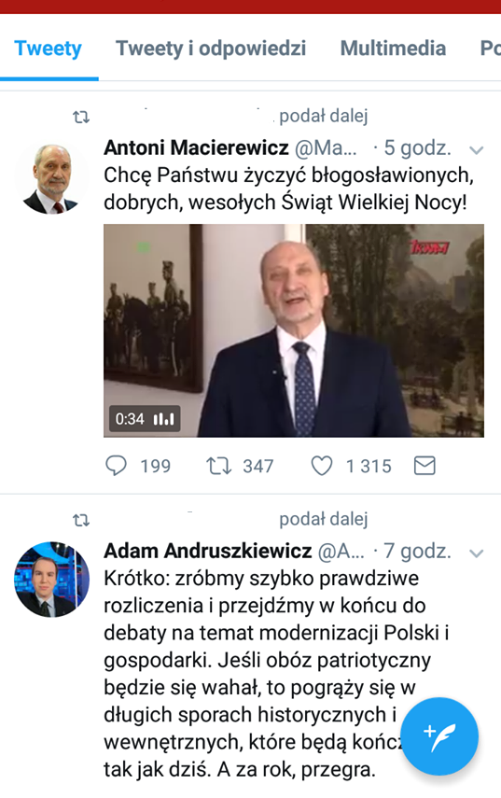Screen dimensions: 501x798
Task: Open the Multimedia tab
Action: coord(393,49)
